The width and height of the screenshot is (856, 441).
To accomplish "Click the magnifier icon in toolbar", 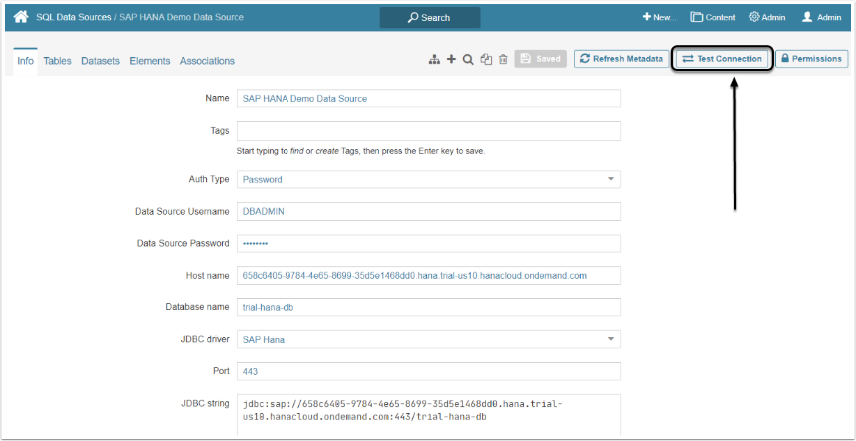I will 468,60.
